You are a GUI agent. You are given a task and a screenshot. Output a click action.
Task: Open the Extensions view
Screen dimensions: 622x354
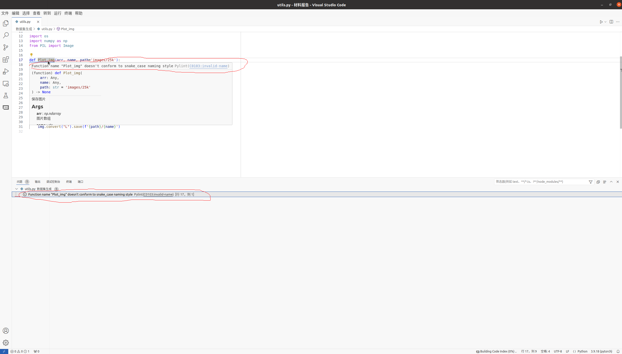point(6,59)
